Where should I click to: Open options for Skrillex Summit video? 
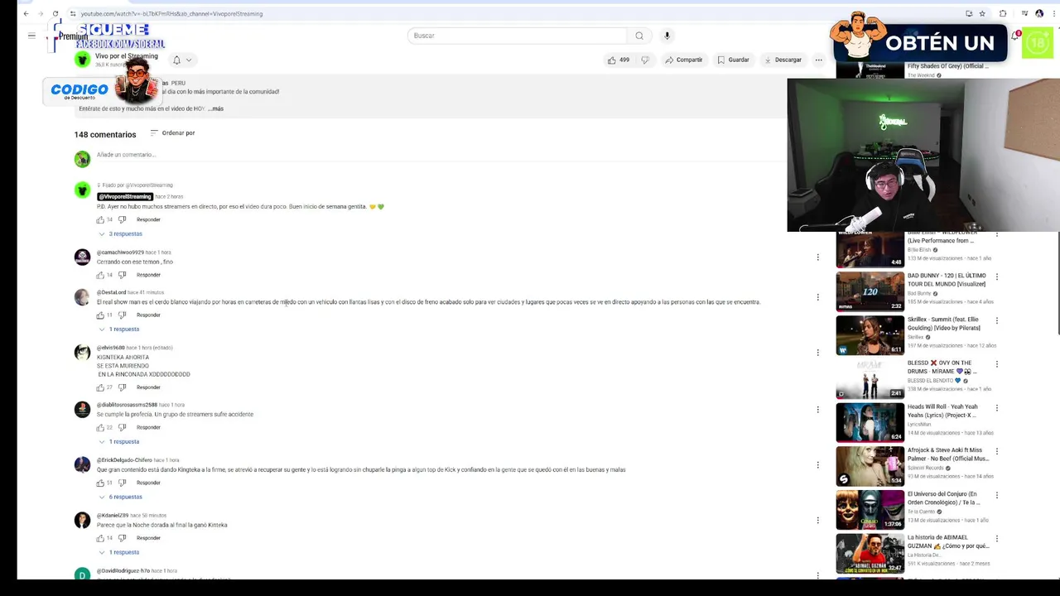996,320
